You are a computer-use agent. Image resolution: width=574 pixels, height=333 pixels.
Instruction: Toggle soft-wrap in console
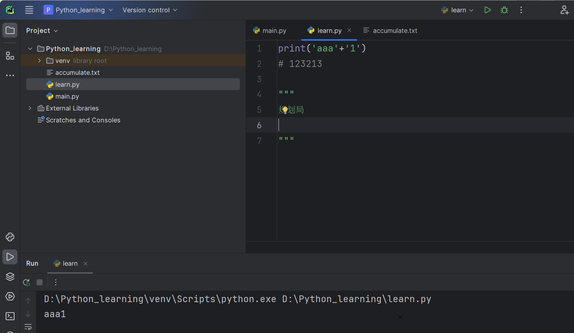pyautogui.click(x=28, y=327)
